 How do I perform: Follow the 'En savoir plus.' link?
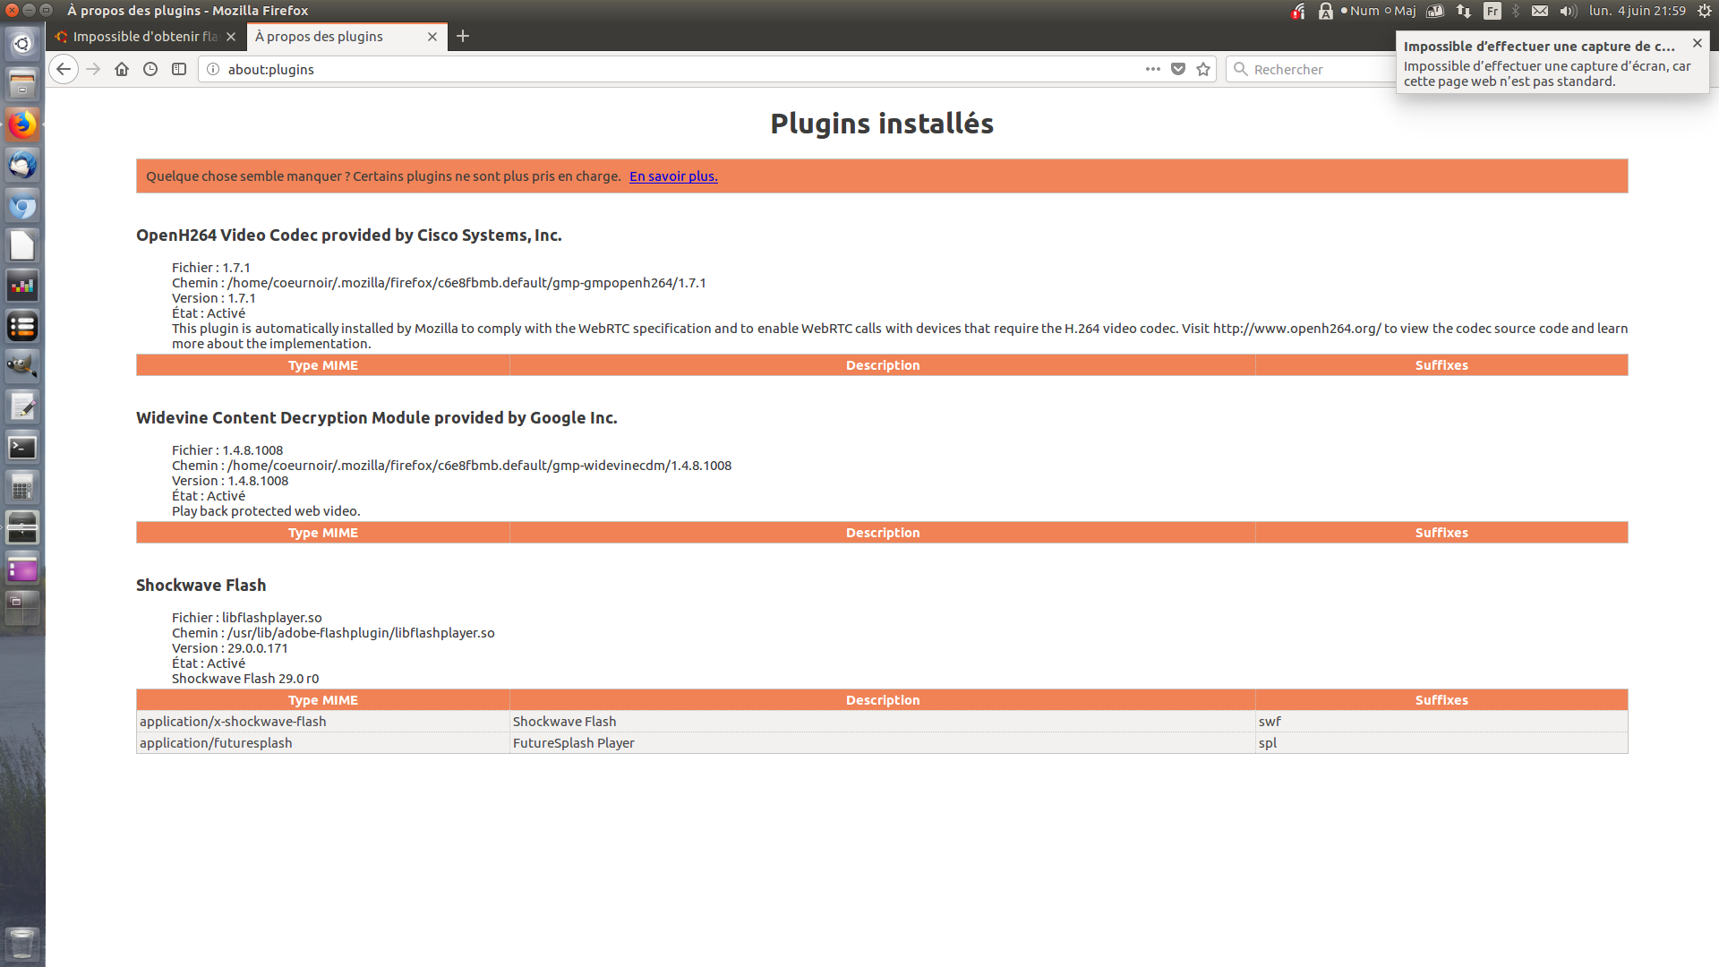tap(673, 176)
